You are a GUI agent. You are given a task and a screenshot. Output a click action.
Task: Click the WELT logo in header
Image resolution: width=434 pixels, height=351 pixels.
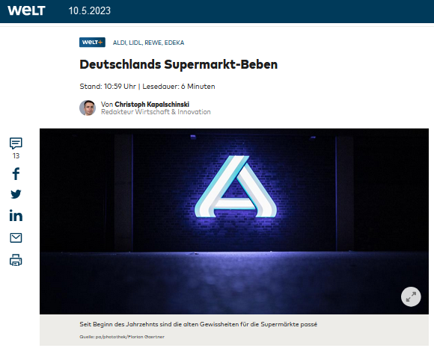tap(26, 10)
